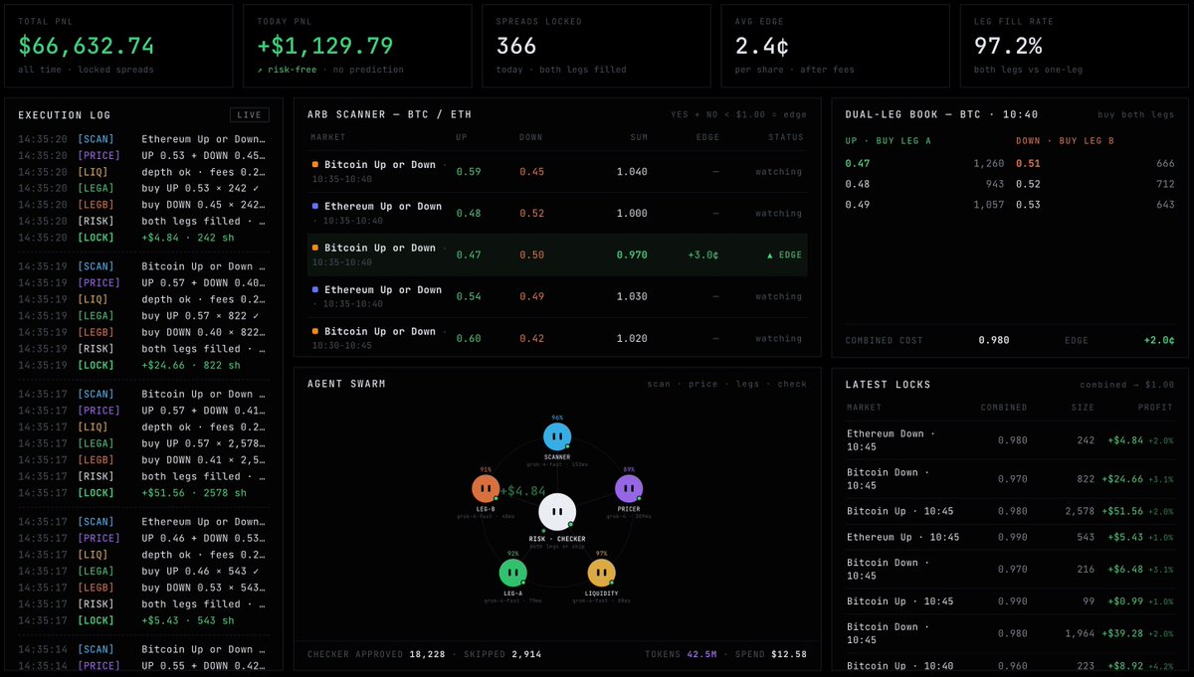Select the Bitcoin Up lock with +$51.56 profit
This screenshot has height=677, width=1194.
1010,511
